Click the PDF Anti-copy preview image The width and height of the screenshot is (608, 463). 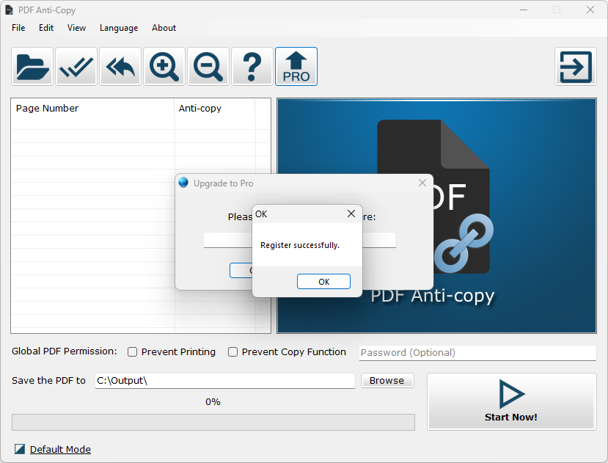[436, 216]
